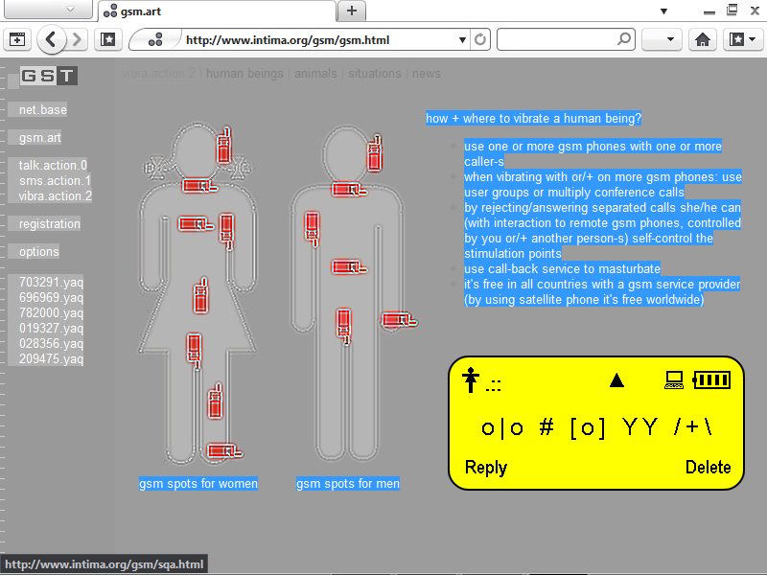
Task: Go back to the previous page
Action: tap(51, 40)
